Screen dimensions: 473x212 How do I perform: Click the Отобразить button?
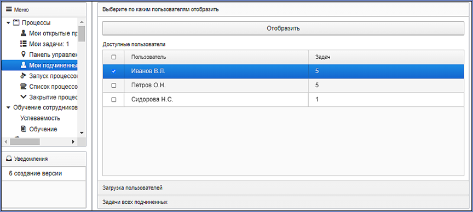point(283,28)
